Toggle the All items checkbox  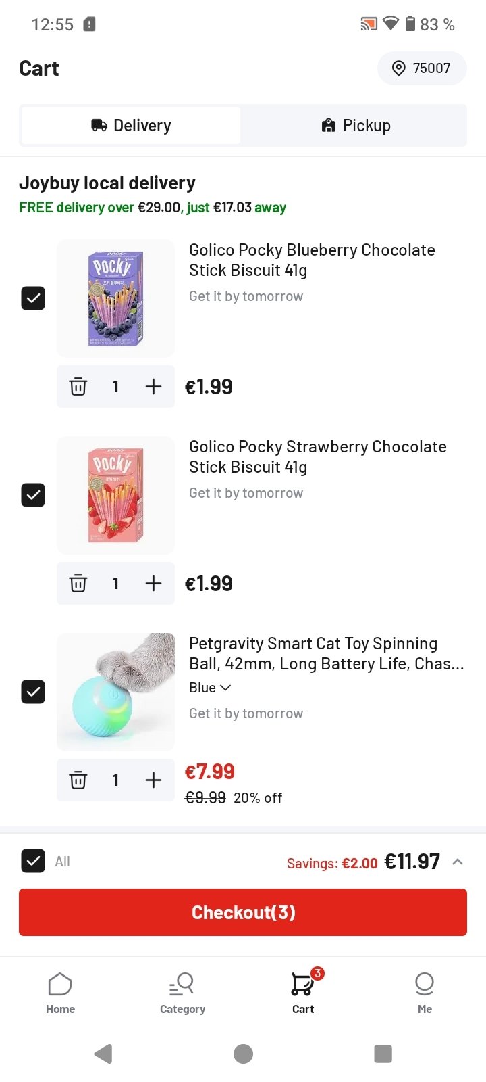coord(33,861)
